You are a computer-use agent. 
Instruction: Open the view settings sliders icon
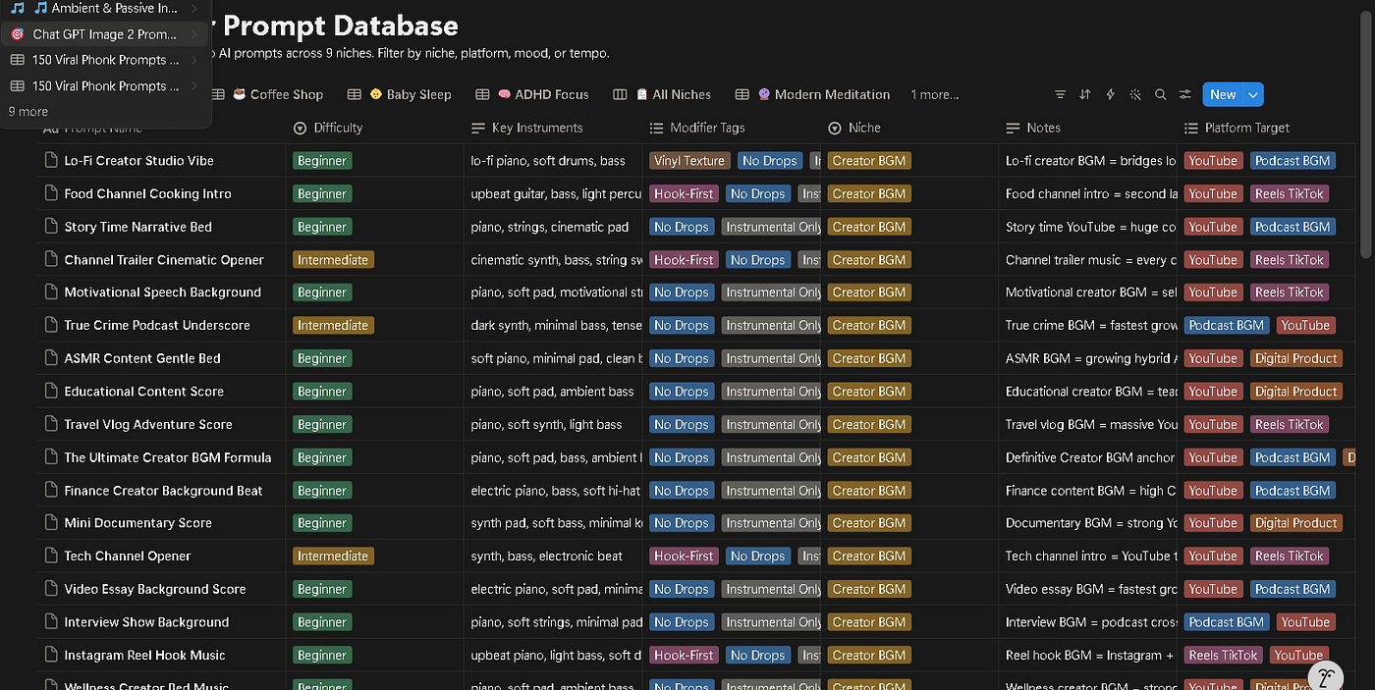[x=1185, y=94]
